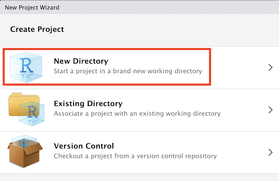Click the blue R cube overlapping the folder icon
279x181 pixels.
click(x=33, y=114)
